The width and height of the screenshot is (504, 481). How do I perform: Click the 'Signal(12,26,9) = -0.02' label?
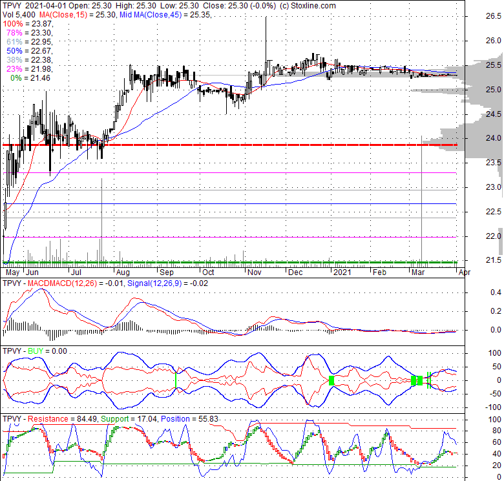[167, 283]
